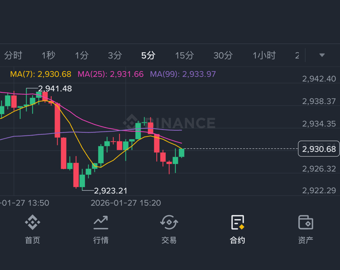Tap the MA(25) indicator label
Screen dimensions: 340x270
[111, 74]
